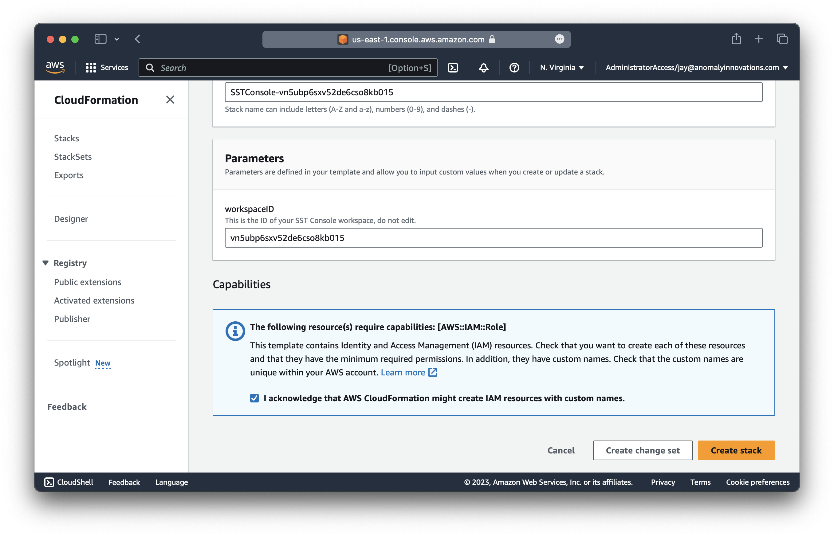Open a new browser tab with the plus icon

[x=759, y=39]
